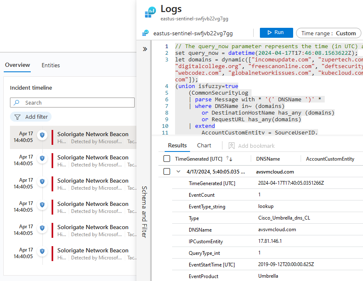Click the Type value Cisco_Umbrella_dns_CL
The width and height of the screenshot is (363, 281).
(284, 218)
